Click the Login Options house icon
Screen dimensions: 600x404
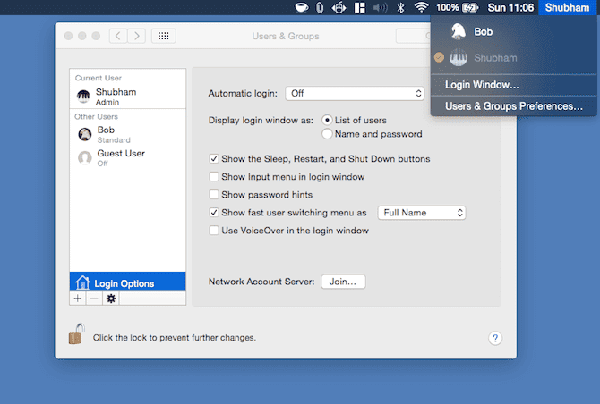[82, 282]
